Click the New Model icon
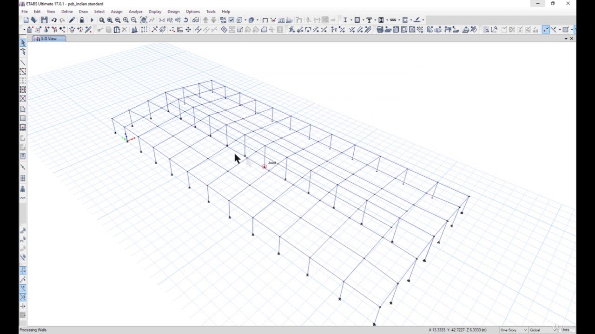This screenshot has width=595, height=334. click(26, 20)
